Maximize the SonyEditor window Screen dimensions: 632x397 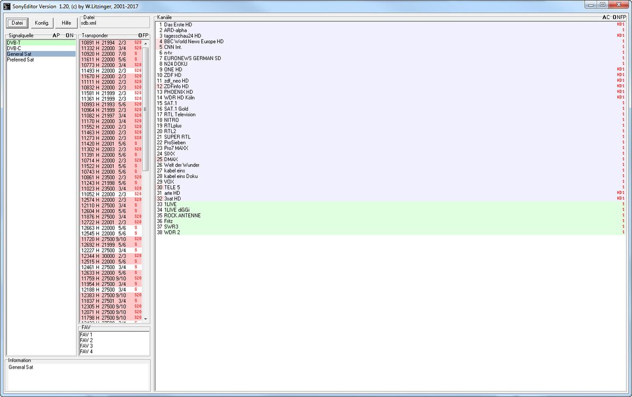click(603, 4)
